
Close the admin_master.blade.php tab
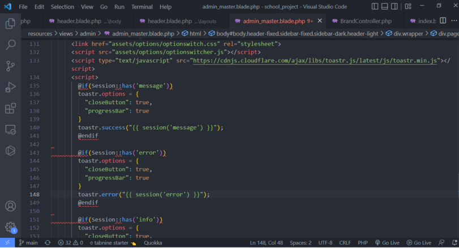[x=320, y=21]
